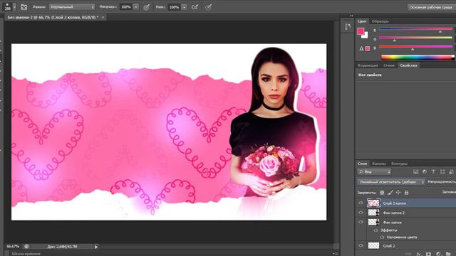456x256 pixels.
Task: Toggle lock position icon
Action: tap(398, 193)
